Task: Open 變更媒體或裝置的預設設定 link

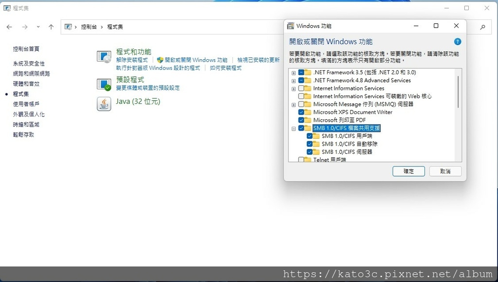Action: click(x=148, y=88)
